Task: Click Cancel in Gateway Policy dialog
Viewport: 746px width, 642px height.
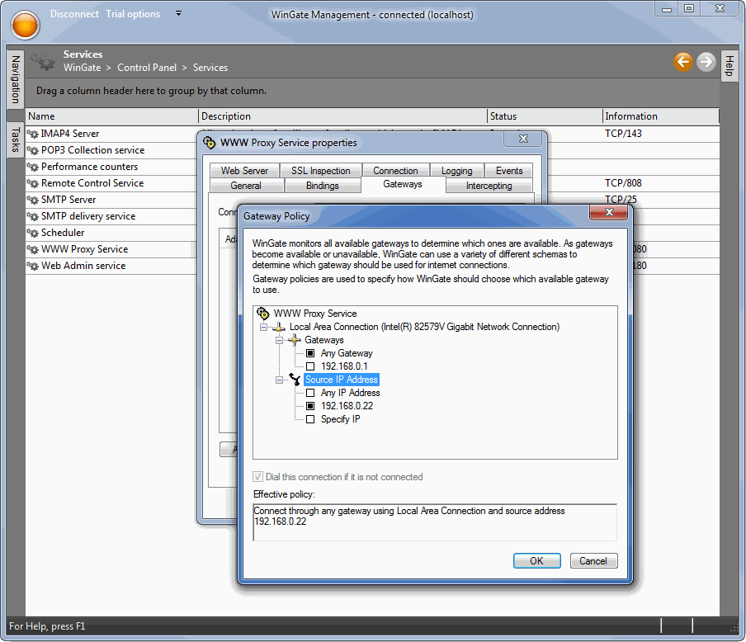Action: tap(593, 560)
